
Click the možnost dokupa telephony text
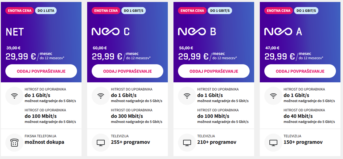[x=44, y=142]
